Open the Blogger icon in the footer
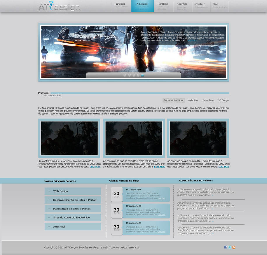The height and width of the screenshot is (255, 267). pos(234,247)
